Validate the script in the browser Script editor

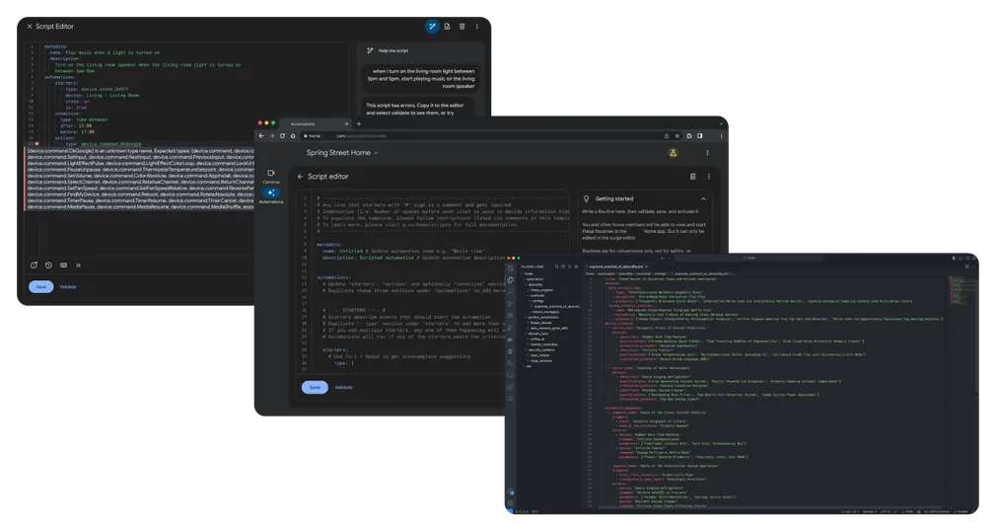pos(343,387)
